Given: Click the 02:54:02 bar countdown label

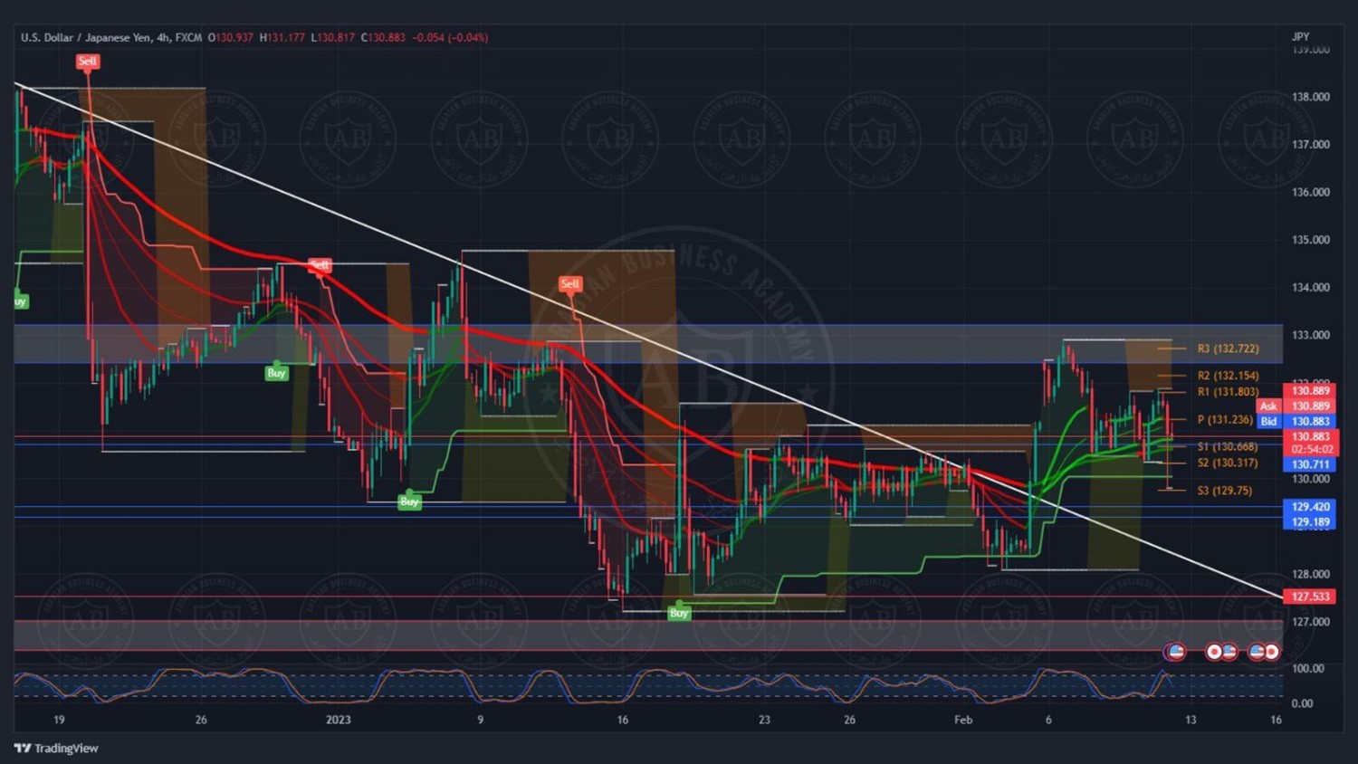Looking at the screenshot, I should tap(1312, 450).
